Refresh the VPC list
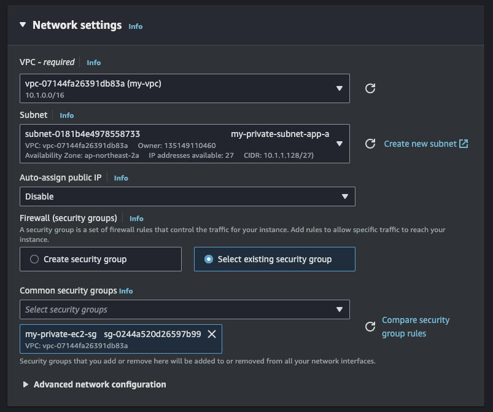 pyautogui.click(x=370, y=88)
